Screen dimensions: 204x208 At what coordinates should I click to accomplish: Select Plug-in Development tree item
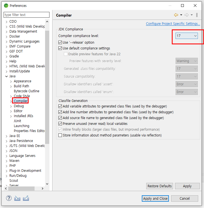pyautogui.click(x=25, y=171)
